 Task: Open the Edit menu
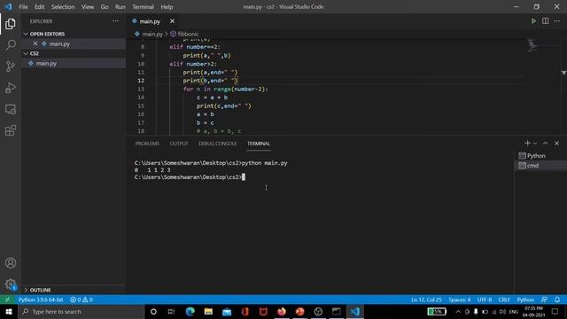(39, 7)
